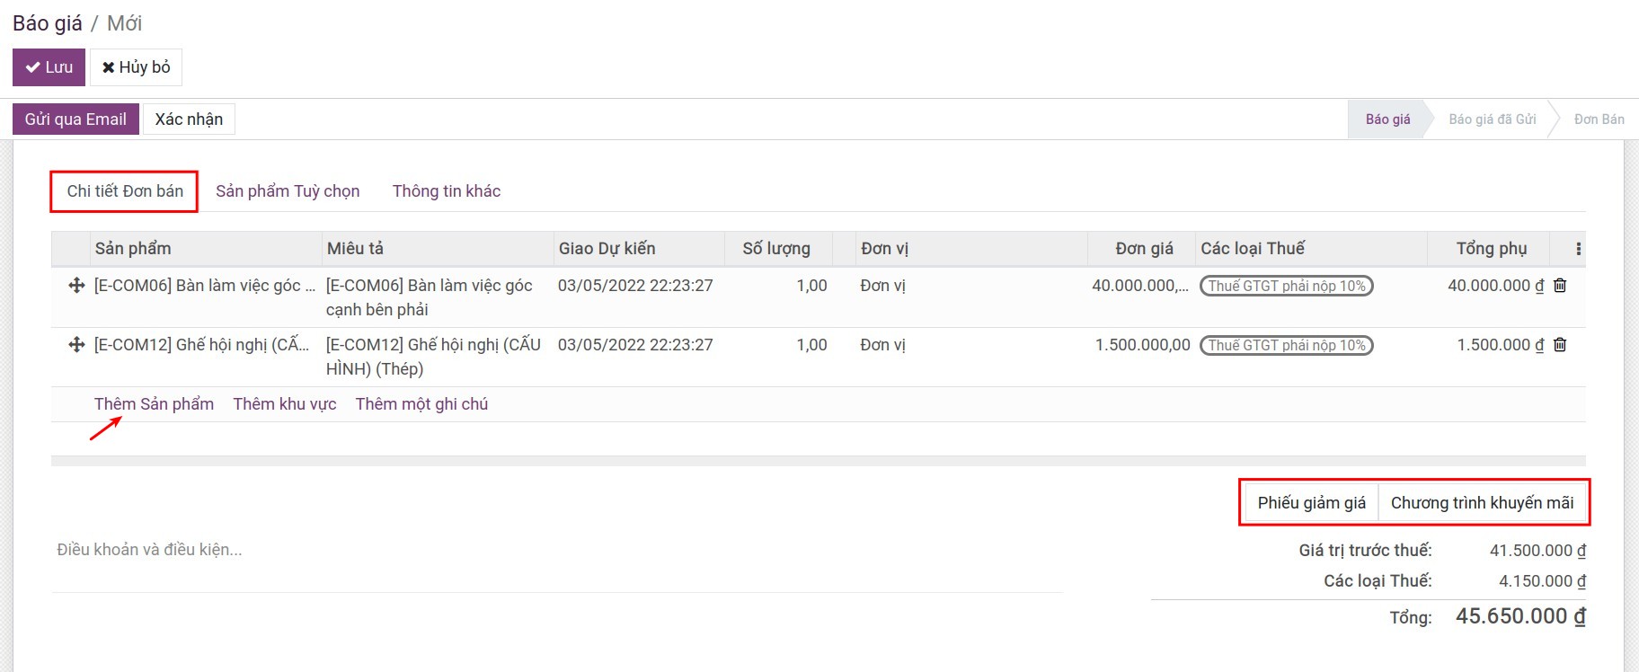Open optional columns kebab menu
The width and height of the screenshot is (1639, 672).
1578,249
